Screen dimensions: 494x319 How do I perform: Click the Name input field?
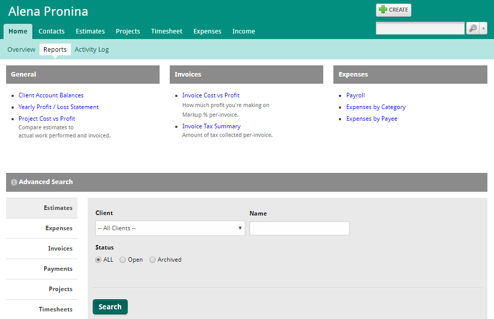click(x=299, y=228)
